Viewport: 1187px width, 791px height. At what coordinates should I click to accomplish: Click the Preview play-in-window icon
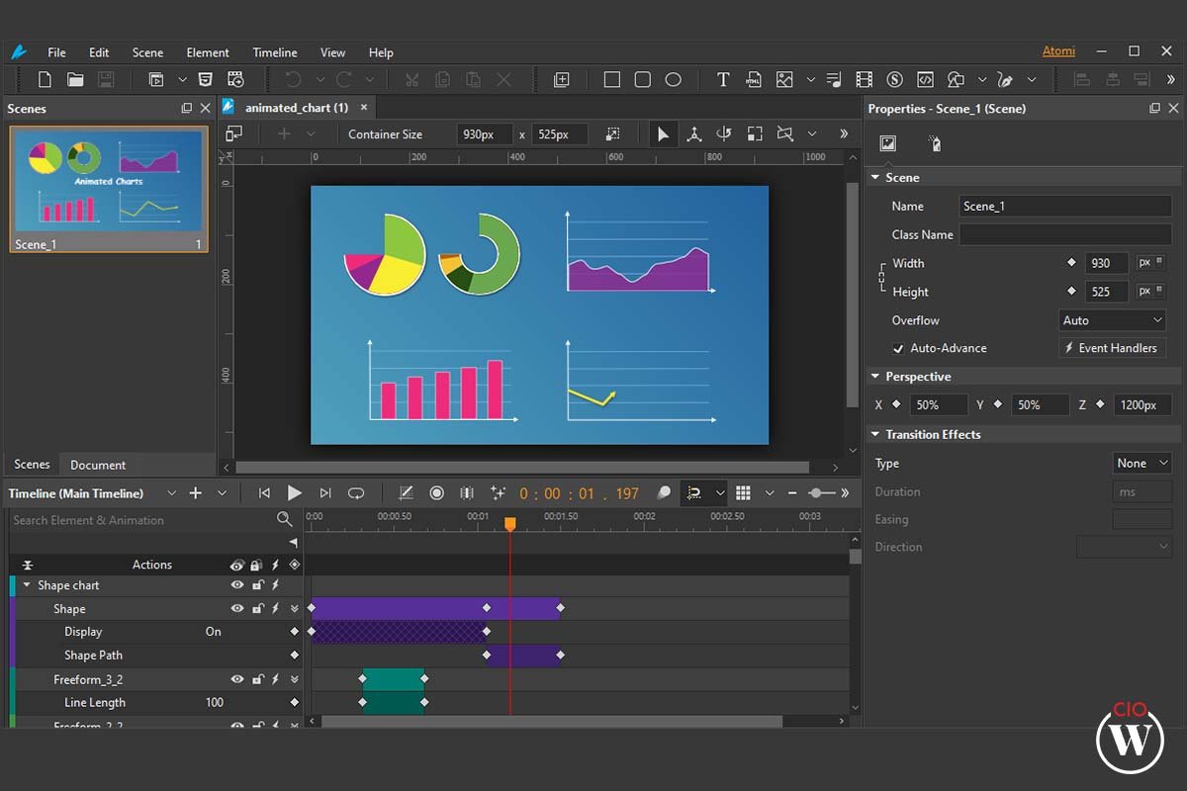pos(156,80)
